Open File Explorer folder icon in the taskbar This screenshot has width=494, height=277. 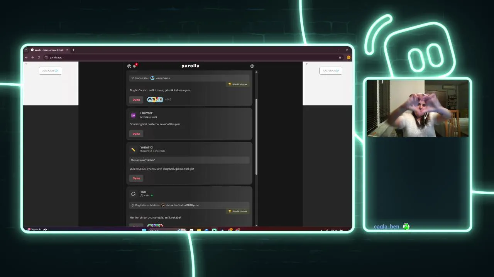(199, 230)
